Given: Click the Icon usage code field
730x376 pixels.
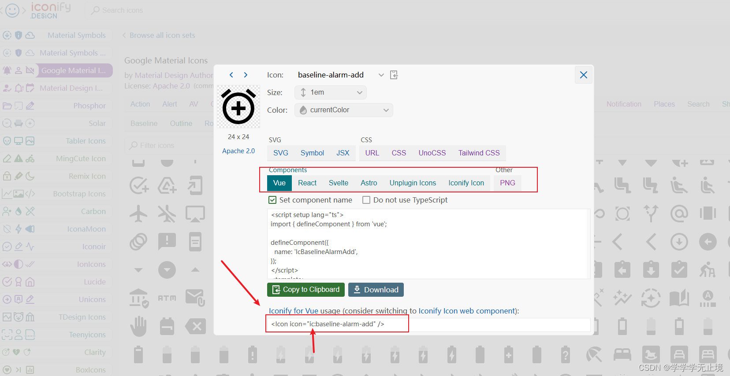Looking at the screenshot, I should click(x=428, y=324).
